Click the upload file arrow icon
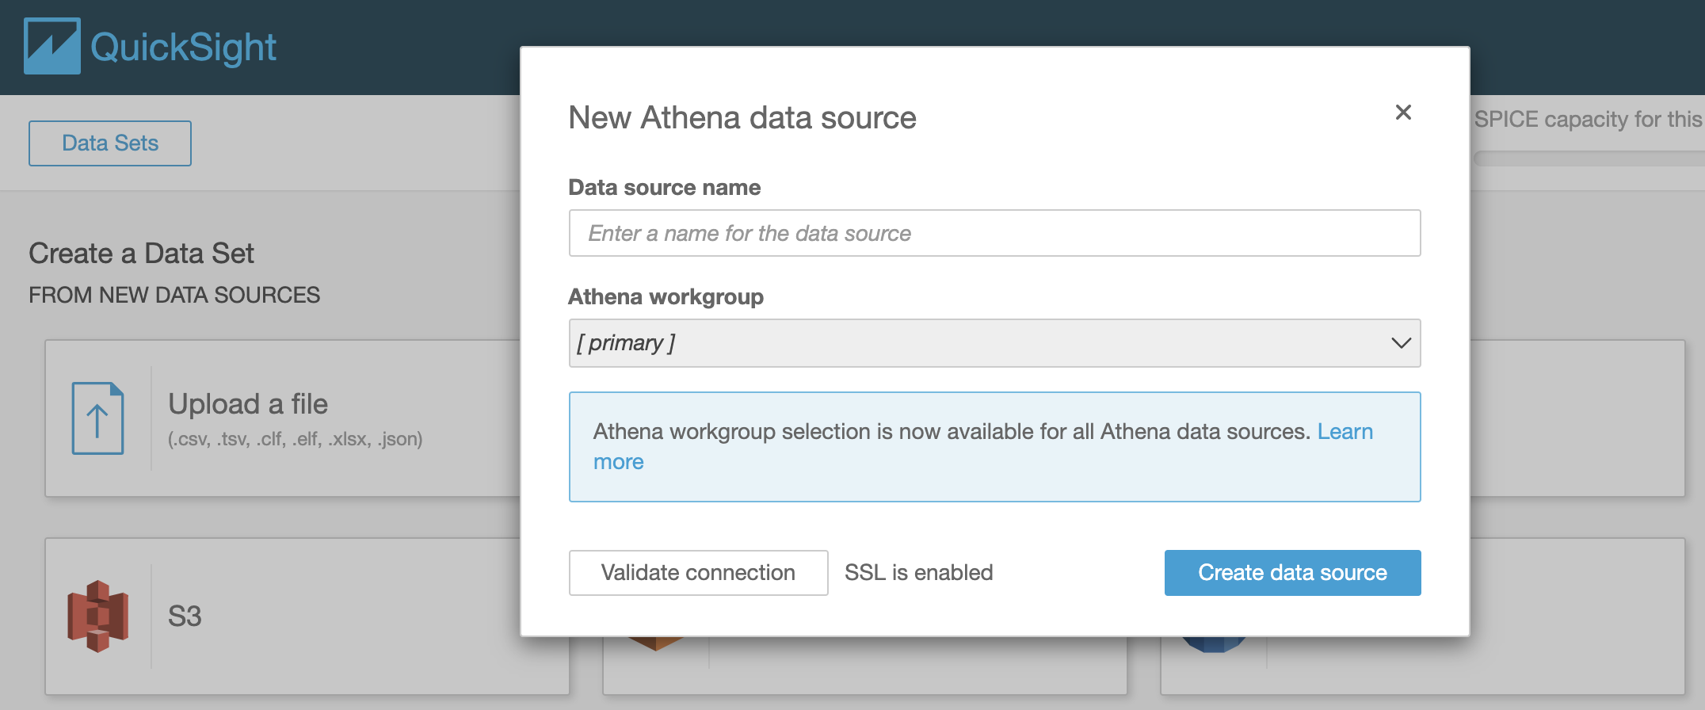This screenshot has height=710, width=1705. pos(97,418)
